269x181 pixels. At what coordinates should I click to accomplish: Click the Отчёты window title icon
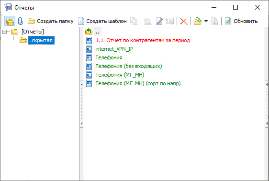pyautogui.click(x=8, y=7)
